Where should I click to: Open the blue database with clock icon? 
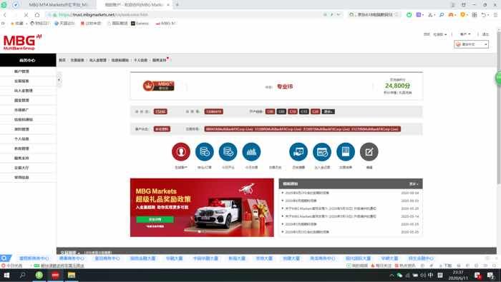205,152
